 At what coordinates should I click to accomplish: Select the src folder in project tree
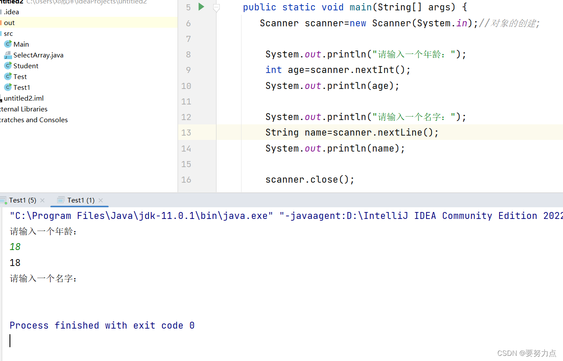click(8, 33)
